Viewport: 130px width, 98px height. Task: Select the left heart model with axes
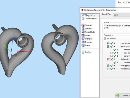click(17, 52)
